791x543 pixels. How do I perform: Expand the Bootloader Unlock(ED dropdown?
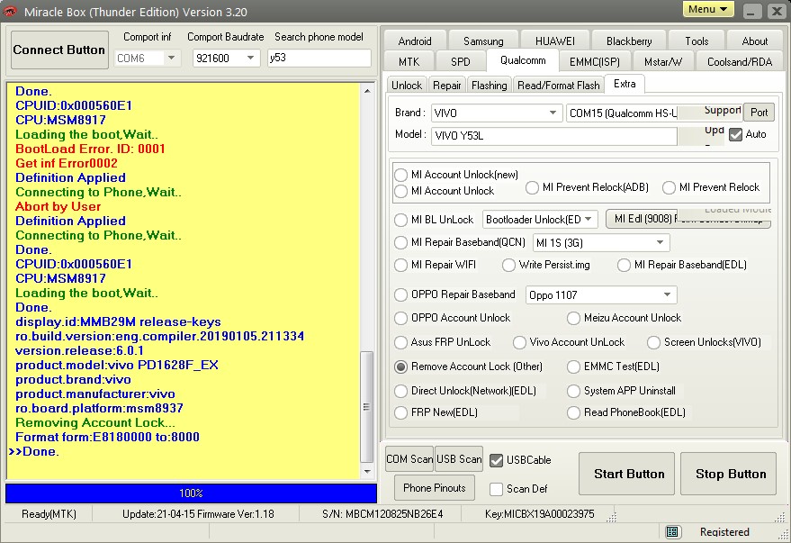[x=589, y=219]
